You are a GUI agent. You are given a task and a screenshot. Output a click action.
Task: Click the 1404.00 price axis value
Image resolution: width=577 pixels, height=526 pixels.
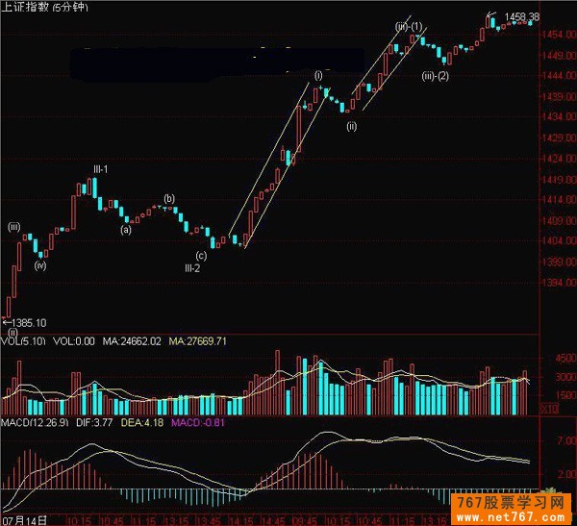pyautogui.click(x=560, y=240)
